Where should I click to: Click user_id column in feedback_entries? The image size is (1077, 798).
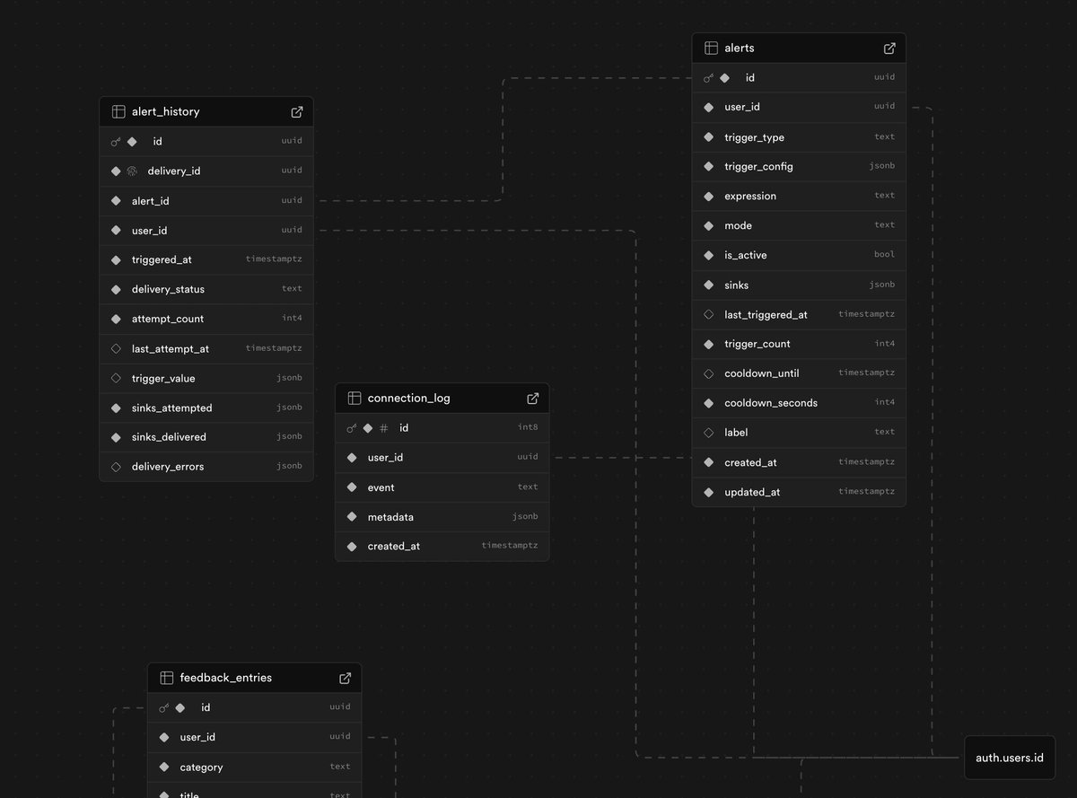click(197, 738)
